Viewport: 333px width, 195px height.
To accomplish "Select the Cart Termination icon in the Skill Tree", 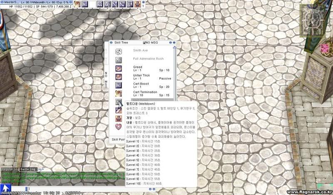I will pos(119,93).
